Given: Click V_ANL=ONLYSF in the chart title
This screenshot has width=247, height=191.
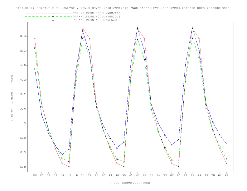Looking at the screenshot, I should coord(63,8).
